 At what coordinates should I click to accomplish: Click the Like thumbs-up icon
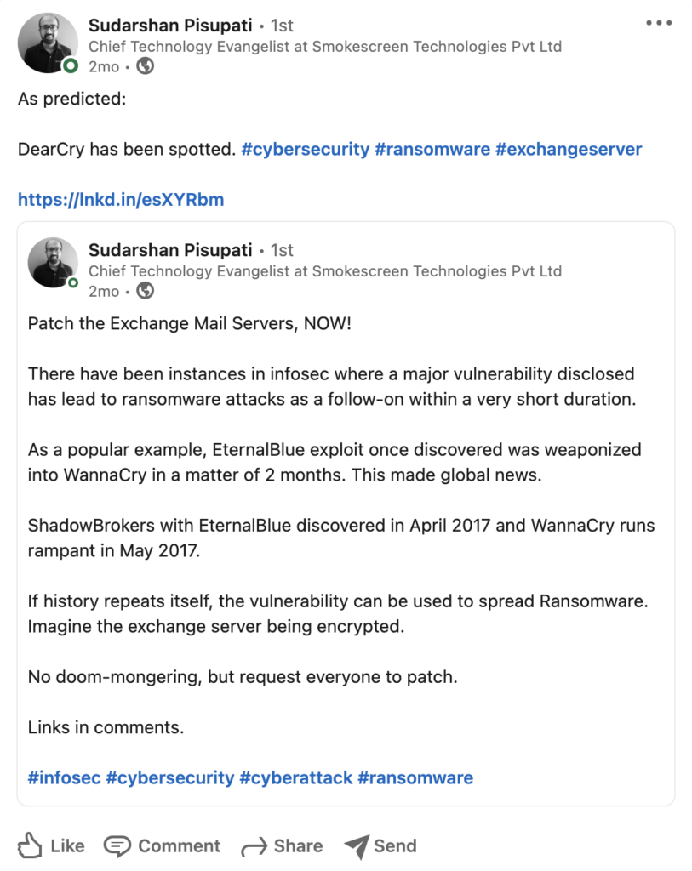coord(30,845)
